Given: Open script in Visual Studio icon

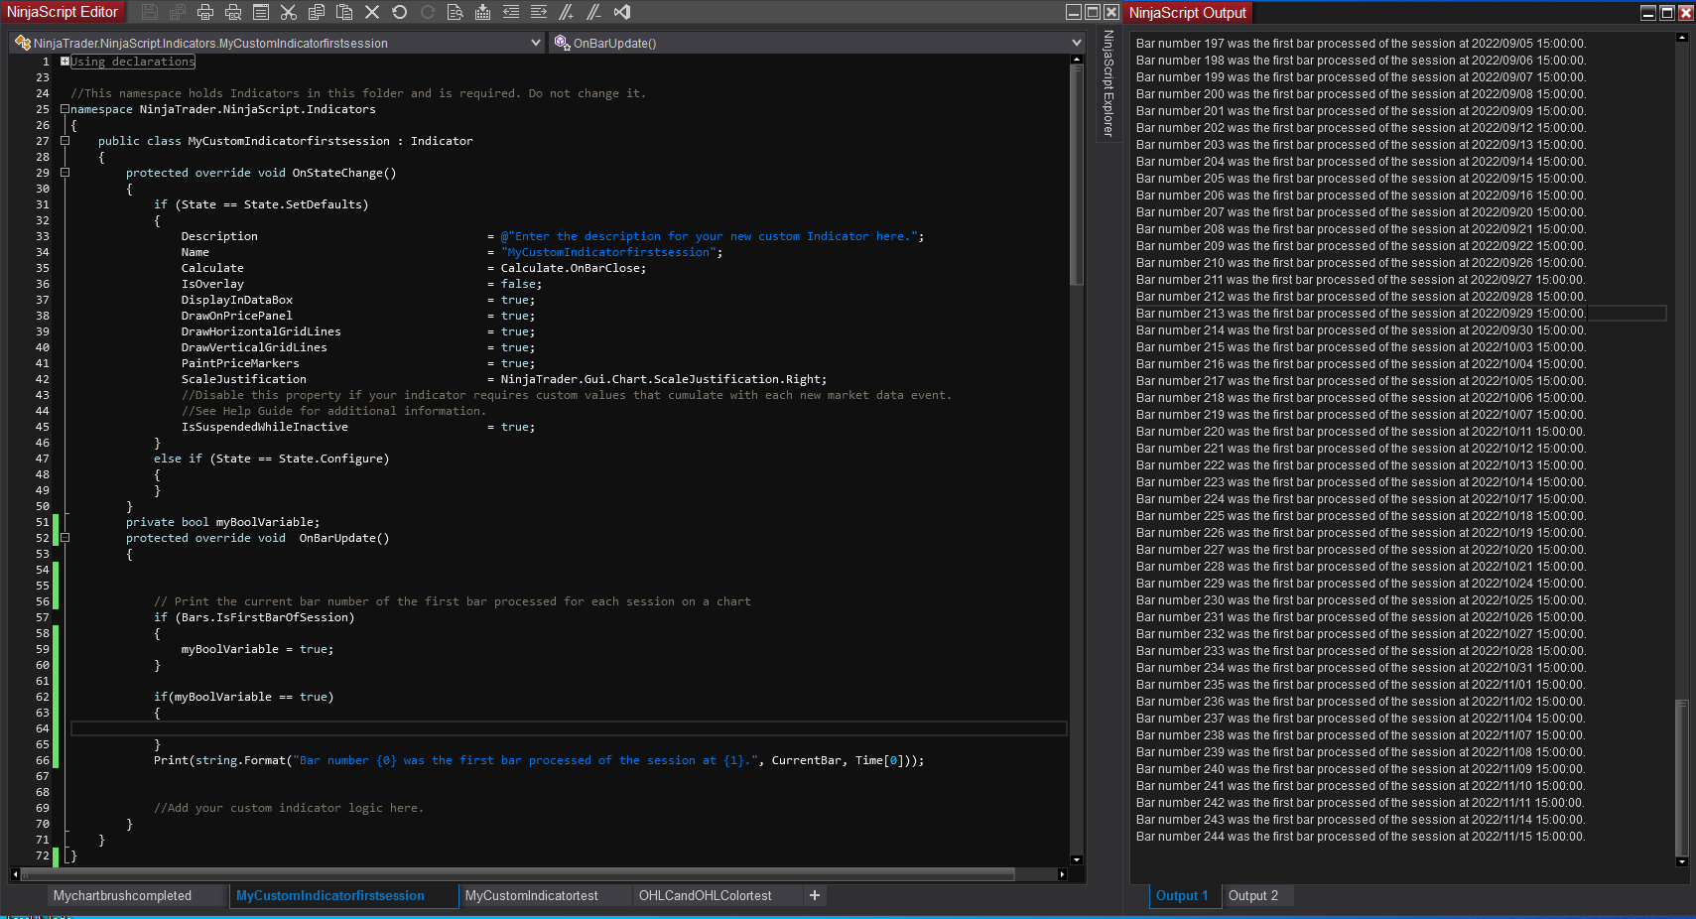Looking at the screenshot, I should click(x=622, y=12).
